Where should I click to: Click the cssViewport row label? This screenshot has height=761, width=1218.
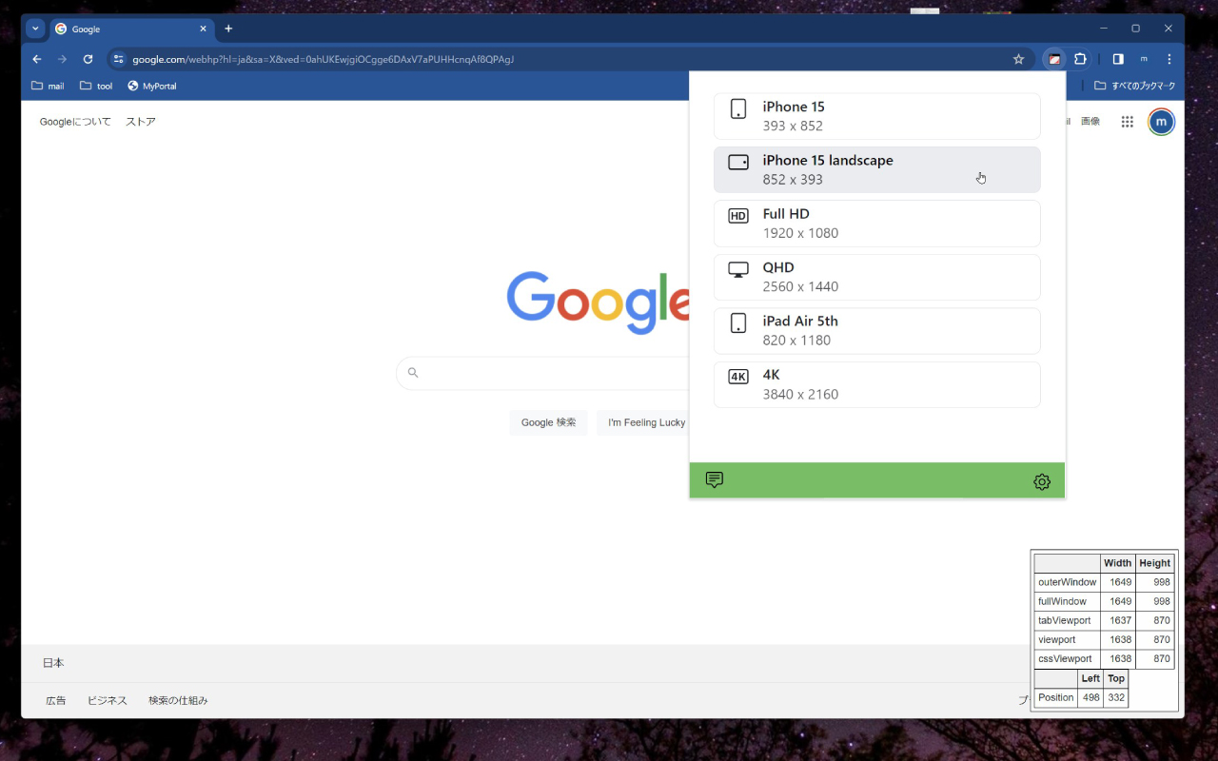pos(1068,658)
